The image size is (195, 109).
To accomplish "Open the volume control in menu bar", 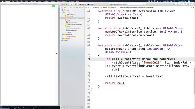I will coord(158,1).
